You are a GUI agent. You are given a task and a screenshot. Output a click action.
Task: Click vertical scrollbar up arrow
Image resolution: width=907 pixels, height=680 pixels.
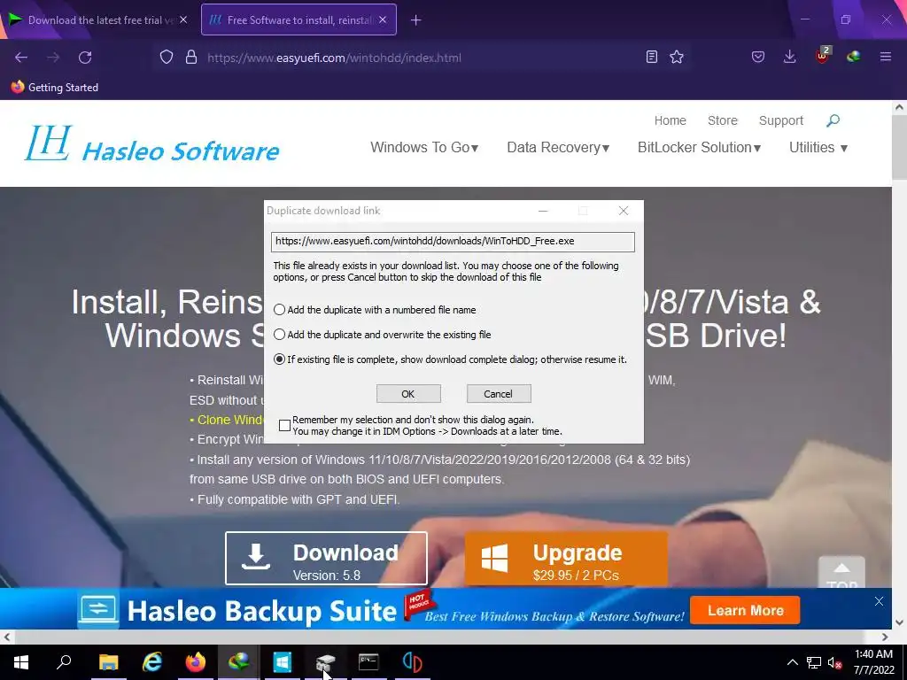pyautogui.click(x=900, y=107)
